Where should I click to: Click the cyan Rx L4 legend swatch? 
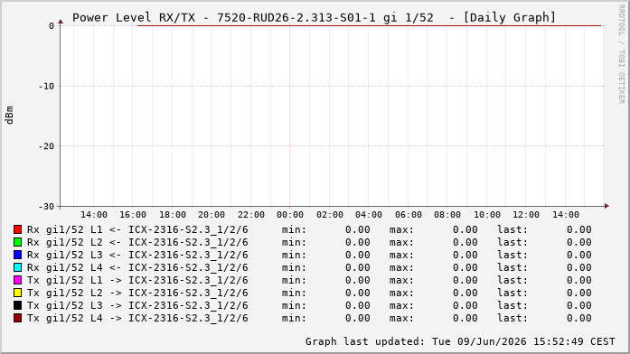tap(17, 267)
